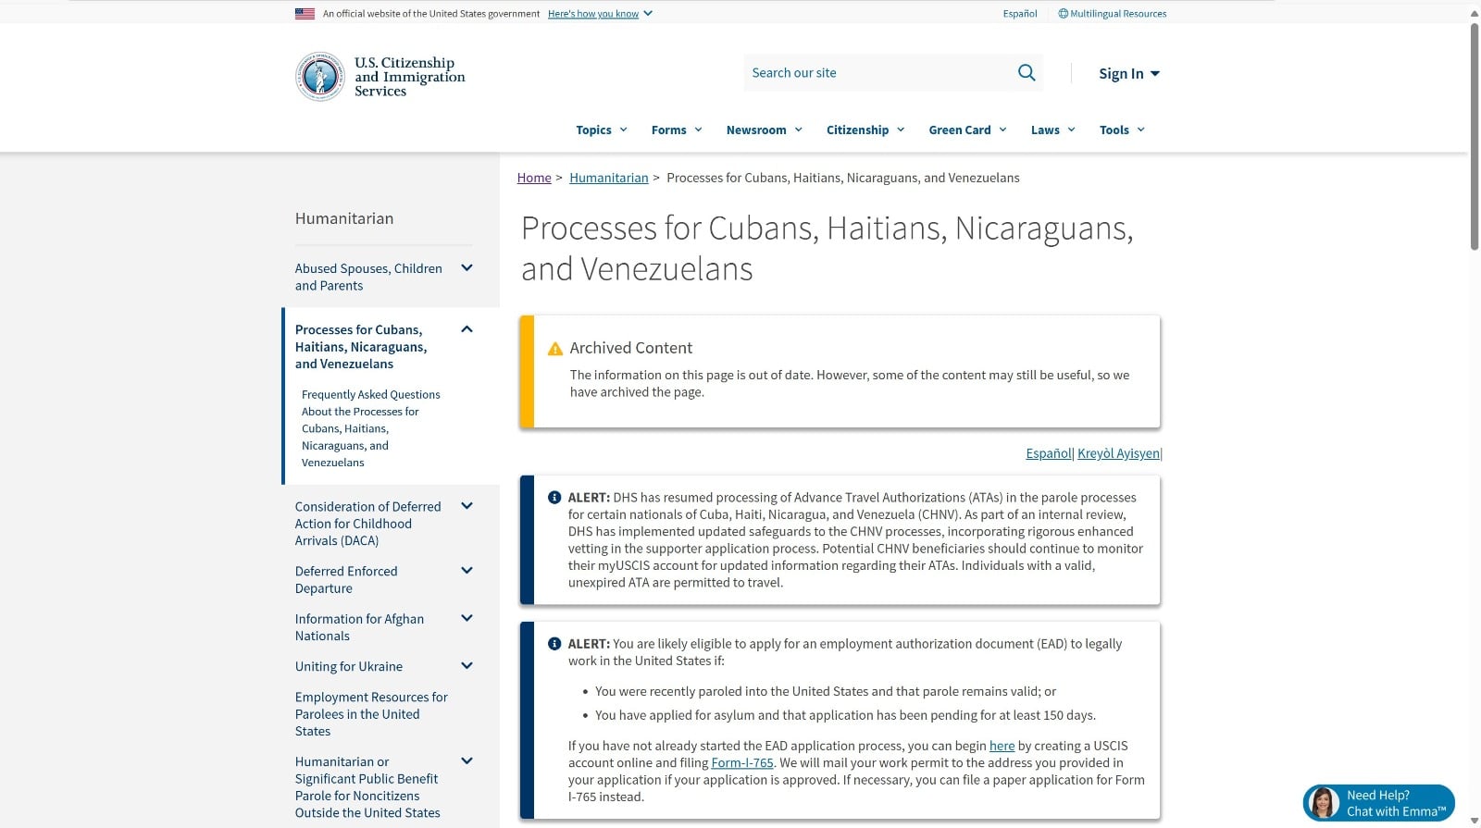Expand Here's how you know banner
This screenshot has width=1481, height=828.
(600, 14)
